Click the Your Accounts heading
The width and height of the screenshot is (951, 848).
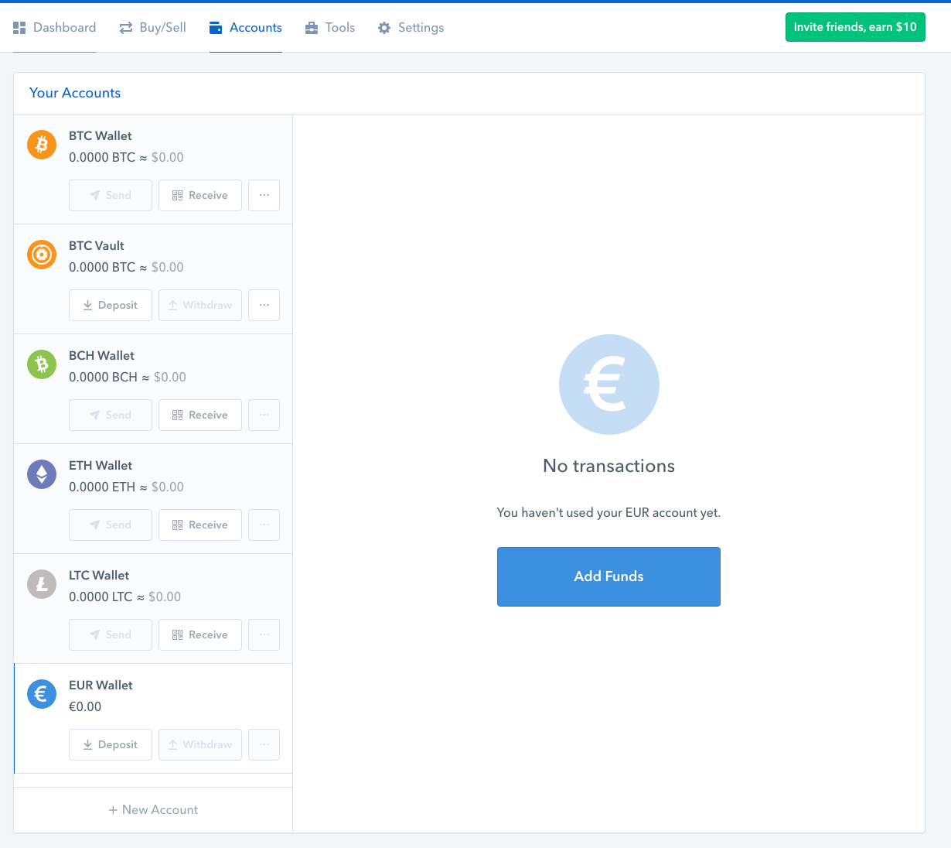pyautogui.click(x=75, y=93)
